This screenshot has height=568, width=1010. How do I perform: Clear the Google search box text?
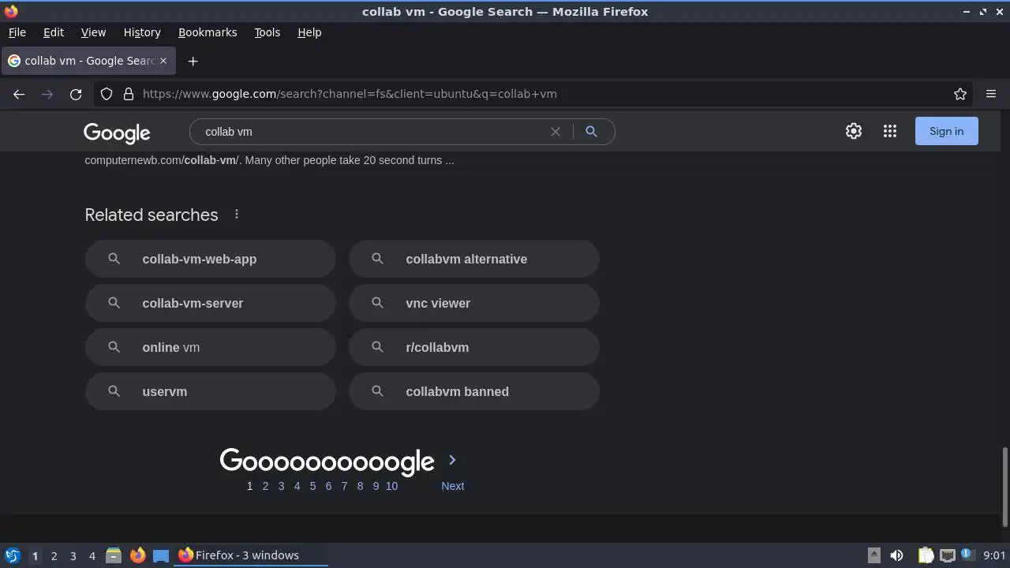(555, 132)
